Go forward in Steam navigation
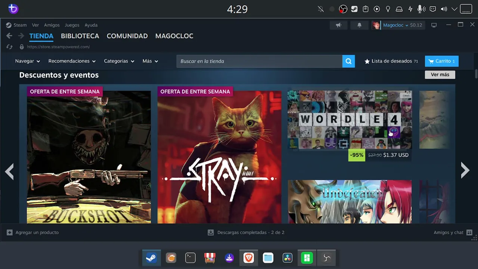Screen dimensions: 478x269 click(x=21, y=36)
